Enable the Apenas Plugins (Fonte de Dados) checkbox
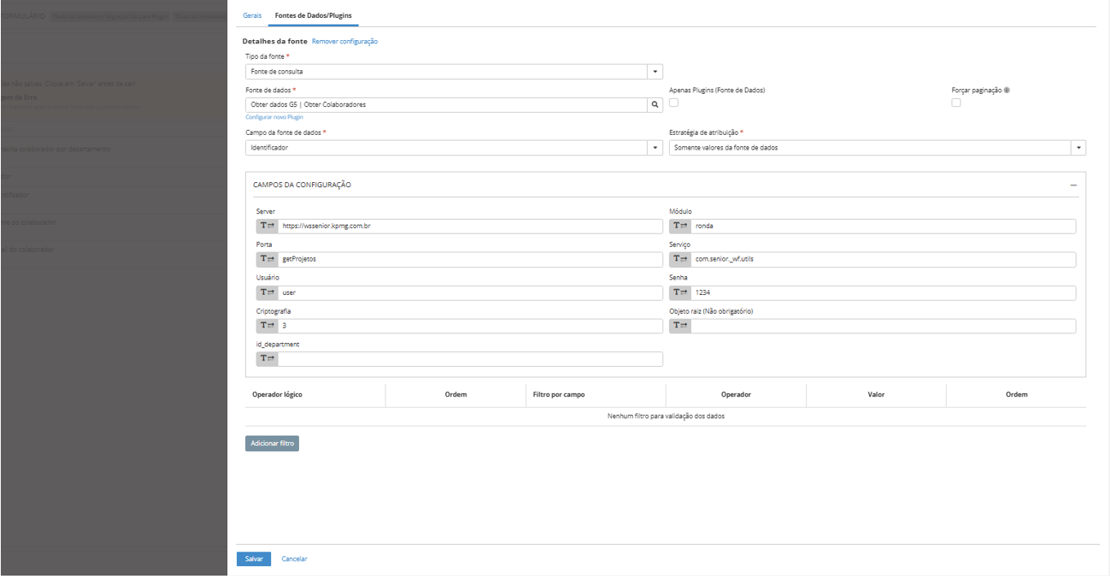The height and width of the screenshot is (576, 1110). coord(674,103)
